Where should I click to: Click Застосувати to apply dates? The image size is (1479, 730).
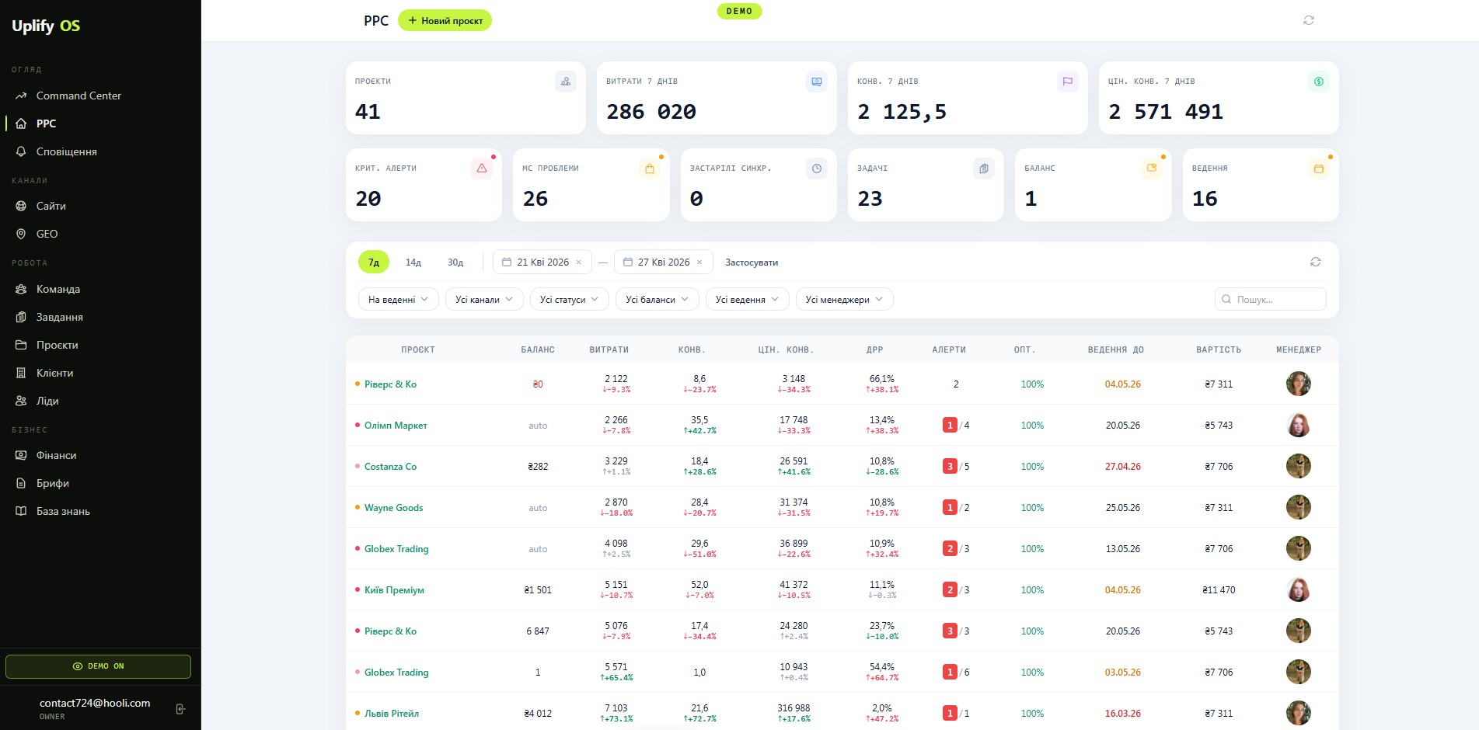point(752,262)
